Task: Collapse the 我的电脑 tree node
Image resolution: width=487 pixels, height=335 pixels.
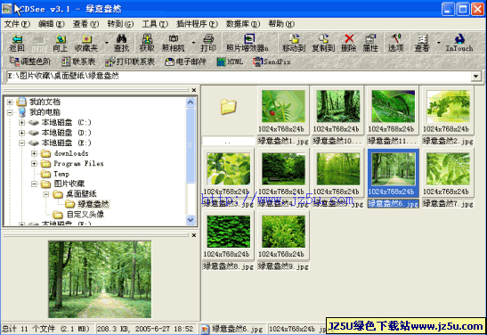Action: (x=10, y=112)
